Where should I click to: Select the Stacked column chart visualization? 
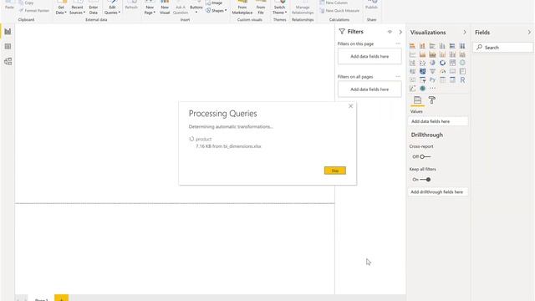[422, 46]
